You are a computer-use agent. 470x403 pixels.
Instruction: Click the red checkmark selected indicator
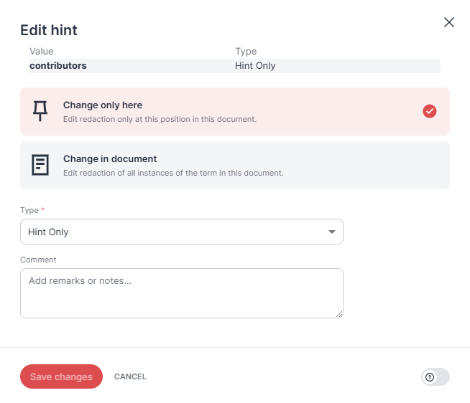[430, 111]
